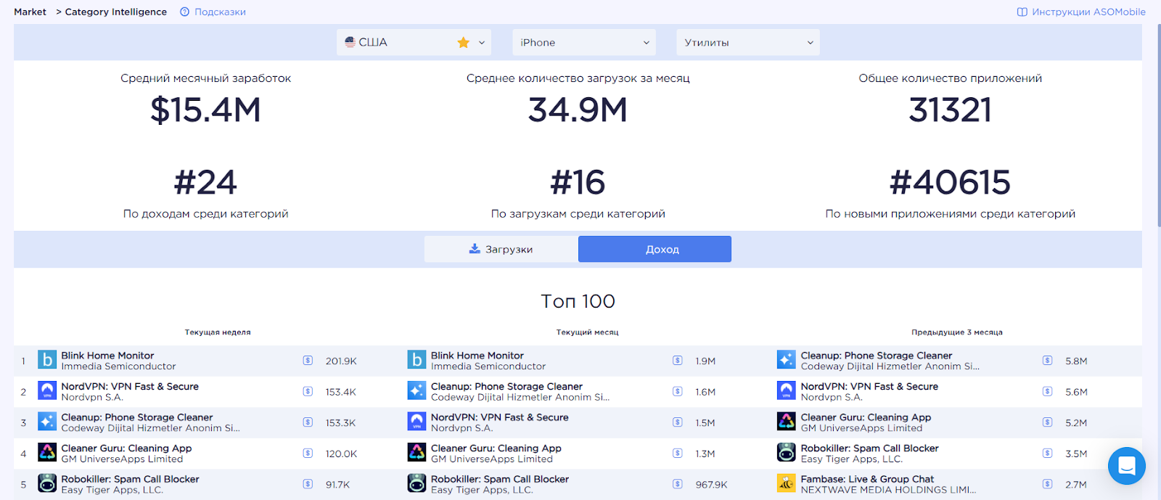
Task: Click Category Intelligence breadcrumb
Action: 116,12
